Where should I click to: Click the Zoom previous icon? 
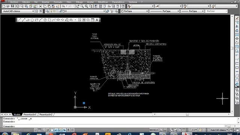pos(91,6)
